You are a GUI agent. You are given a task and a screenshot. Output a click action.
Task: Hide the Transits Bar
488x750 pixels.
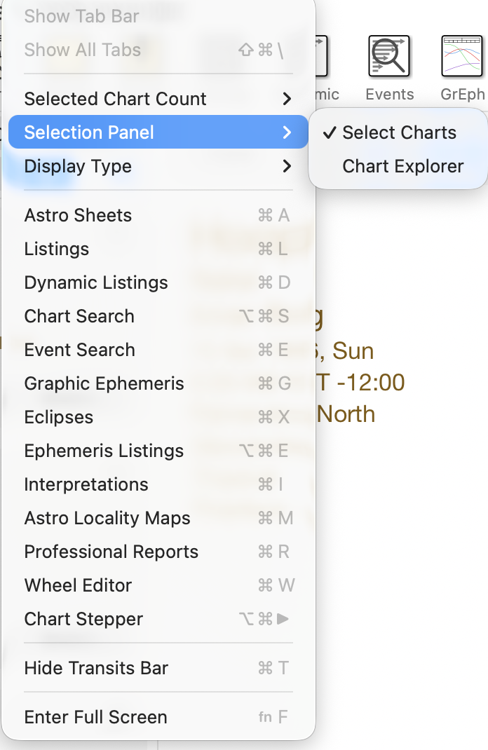96,669
